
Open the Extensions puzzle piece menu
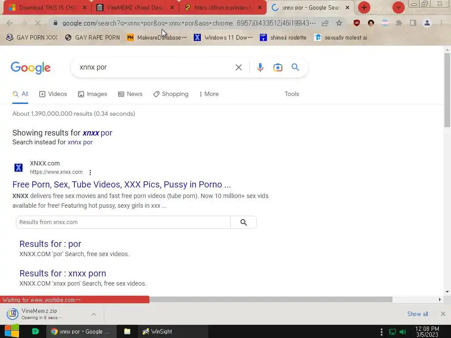click(x=399, y=23)
